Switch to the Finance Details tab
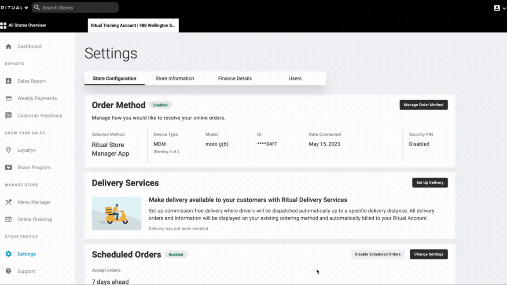Image resolution: width=507 pixels, height=285 pixels. [235, 79]
